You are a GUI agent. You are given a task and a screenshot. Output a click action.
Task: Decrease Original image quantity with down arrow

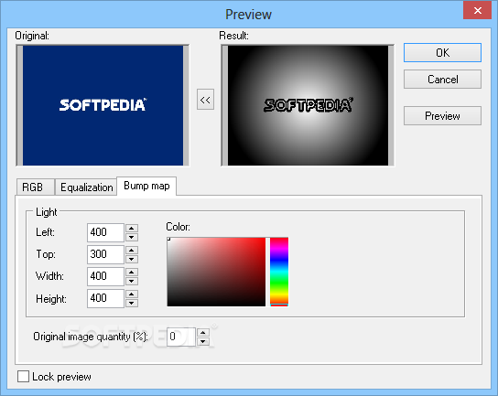pos(203,341)
